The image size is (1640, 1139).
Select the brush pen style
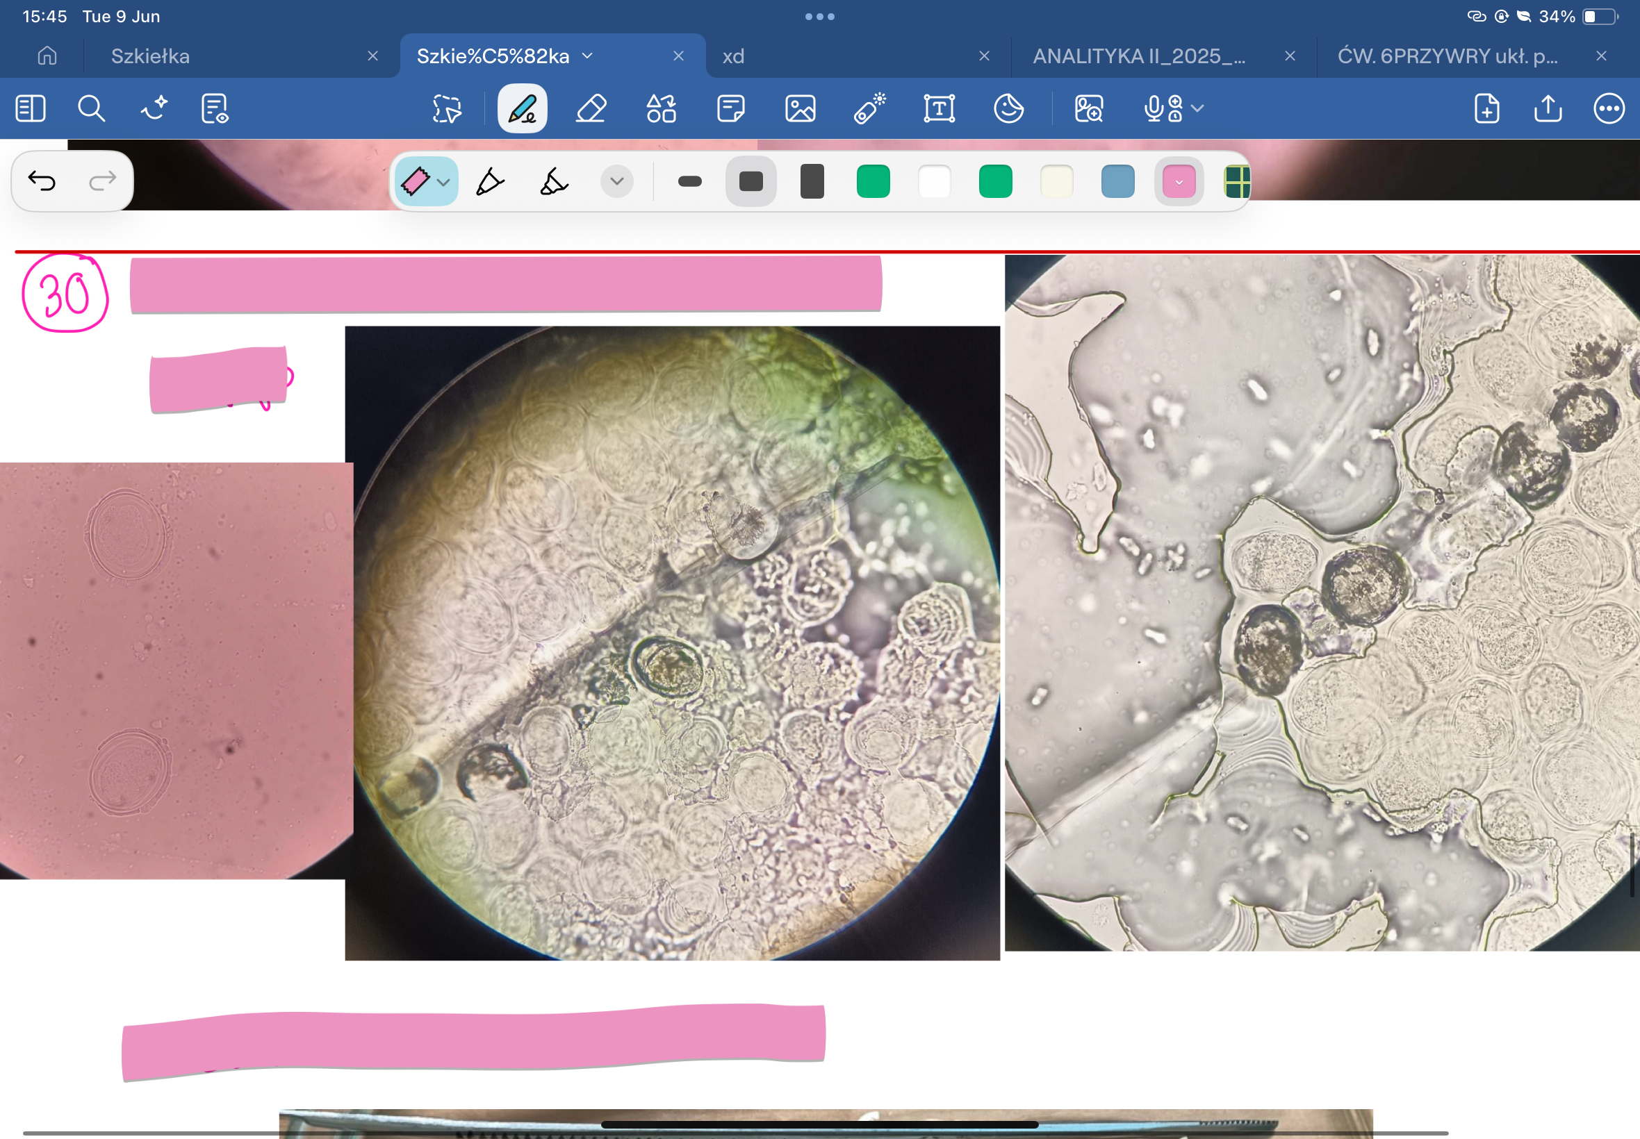(x=553, y=181)
